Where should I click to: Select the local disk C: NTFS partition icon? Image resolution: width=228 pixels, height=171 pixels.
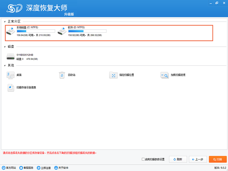click(11, 31)
